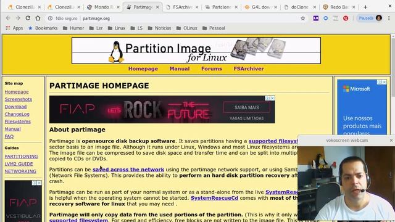Open the Chrome three-dot menu
The width and height of the screenshot is (395, 222).
389,18
